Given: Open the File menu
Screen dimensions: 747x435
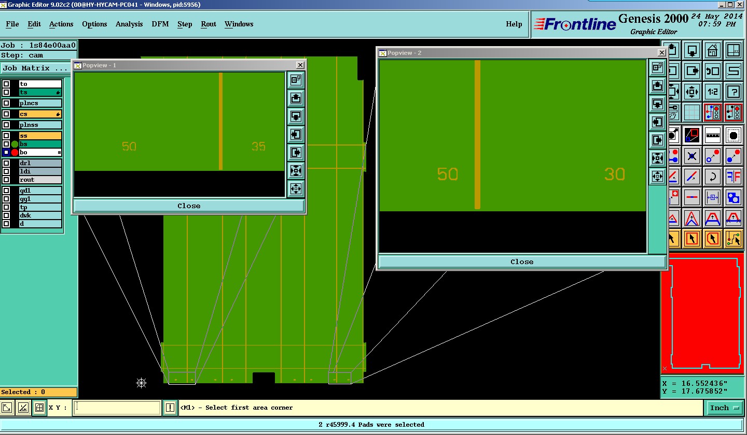Looking at the screenshot, I should point(12,24).
